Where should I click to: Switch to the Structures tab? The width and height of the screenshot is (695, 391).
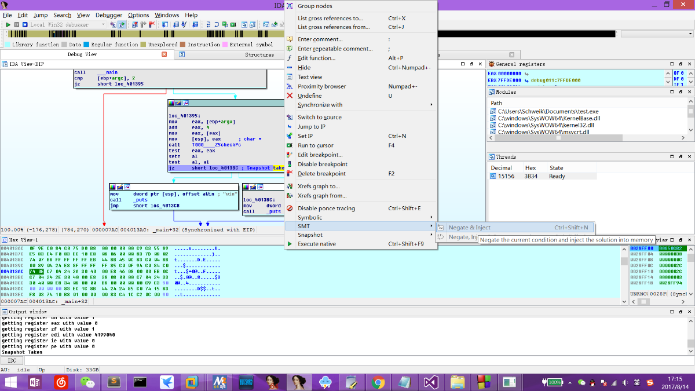coord(259,54)
